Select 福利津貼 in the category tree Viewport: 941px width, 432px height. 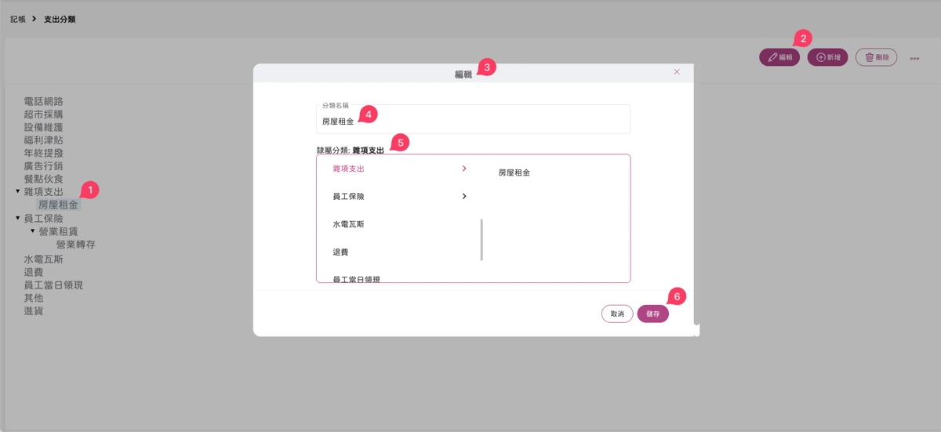43,140
